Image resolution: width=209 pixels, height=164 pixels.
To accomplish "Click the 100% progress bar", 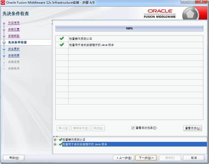I will coord(129,28).
